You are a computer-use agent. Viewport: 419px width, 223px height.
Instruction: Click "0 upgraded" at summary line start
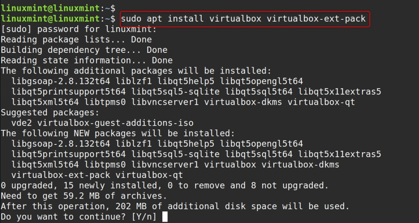point(27,185)
